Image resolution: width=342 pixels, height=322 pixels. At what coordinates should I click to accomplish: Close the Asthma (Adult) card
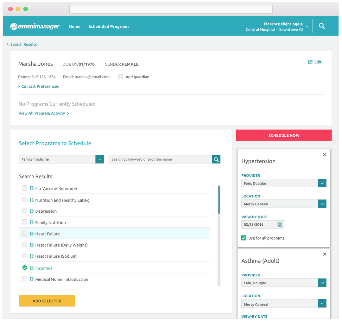click(325, 254)
